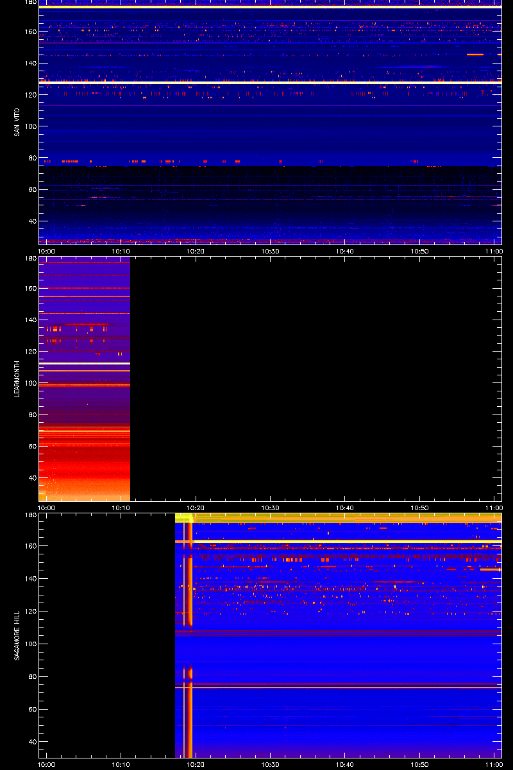Pick the 40 tick label on Learmonth axis
The width and height of the screenshot is (513, 770).
point(32,478)
